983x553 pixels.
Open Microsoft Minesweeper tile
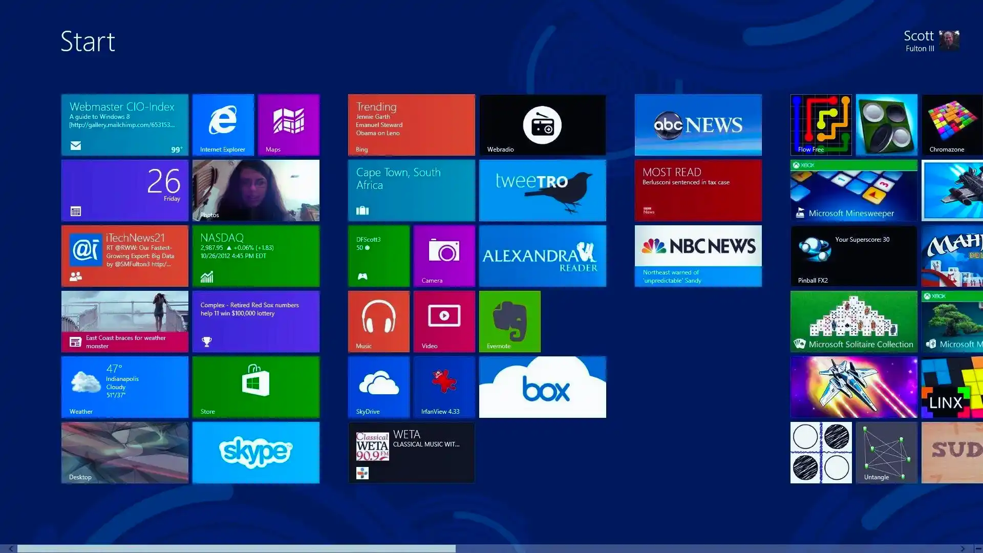pyautogui.click(x=854, y=190)
